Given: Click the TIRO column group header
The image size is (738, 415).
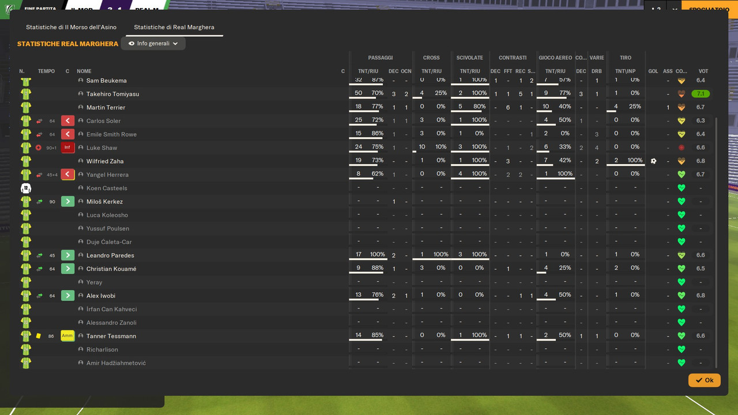Looking at the screenshot, I should [x=626, y=58].
